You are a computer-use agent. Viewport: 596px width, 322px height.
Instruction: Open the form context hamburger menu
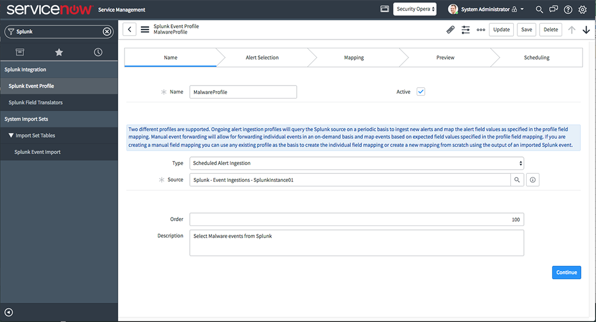pyautogui.click(x=145, y=29)
